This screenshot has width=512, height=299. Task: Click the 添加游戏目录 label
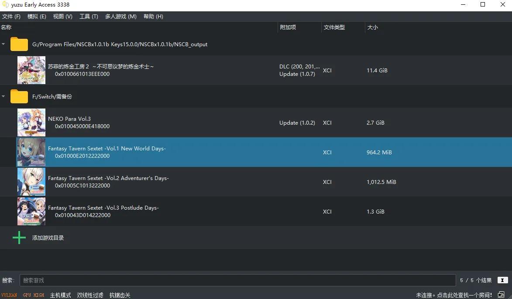pos(48,238)
